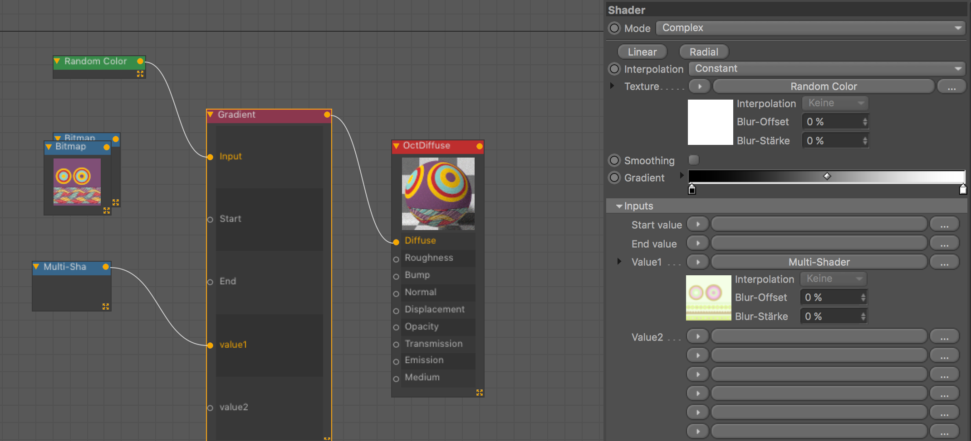The height and width of the screenshot is (441, 971).
Task: Collapse the OctDiffuse node with its triangle
Action: pos(396,146)
